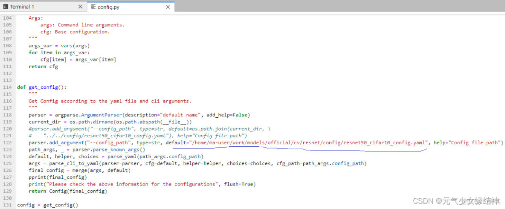The width and height of the screenshot is (505, 209).
Task: Click the 'pprint(final_config)' line
Action: pos(58,177)
